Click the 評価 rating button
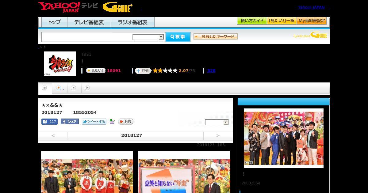The width and height of the screenshot is (368, 193). (143, 70)
